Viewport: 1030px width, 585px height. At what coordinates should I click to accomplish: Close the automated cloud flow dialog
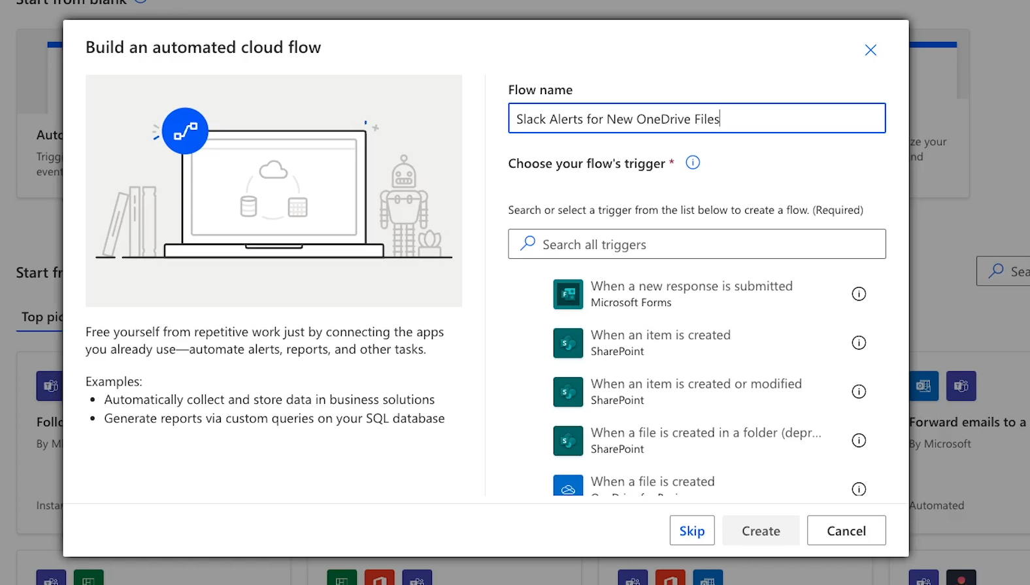point(871,50)
